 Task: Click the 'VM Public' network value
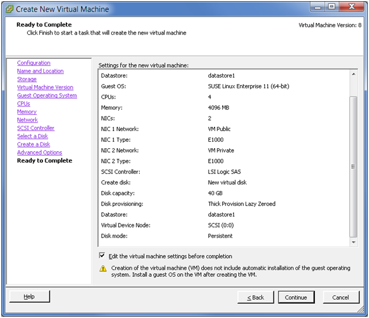(219, 129)
